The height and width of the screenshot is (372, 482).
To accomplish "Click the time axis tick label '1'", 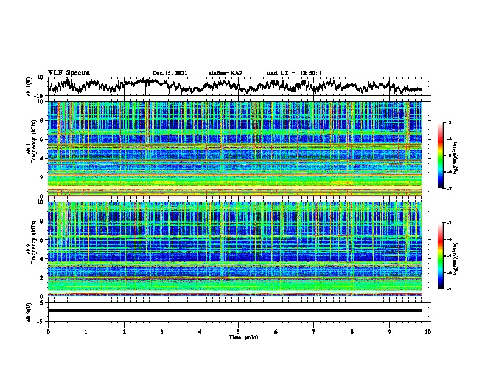I will (86, 332).
